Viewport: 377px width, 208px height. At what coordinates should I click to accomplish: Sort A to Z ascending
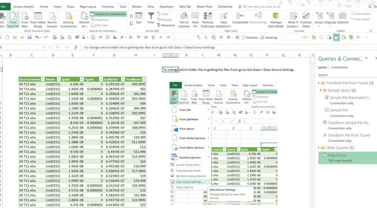132,16
